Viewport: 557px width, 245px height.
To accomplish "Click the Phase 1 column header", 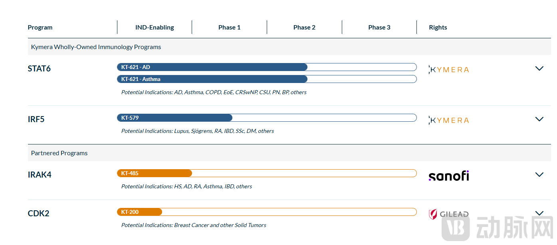I will pos(229,28).
